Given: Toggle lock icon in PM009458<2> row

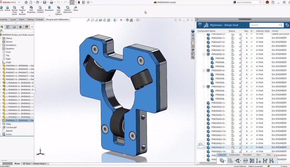Looking at the screenshot, I should tap(241, 147).
